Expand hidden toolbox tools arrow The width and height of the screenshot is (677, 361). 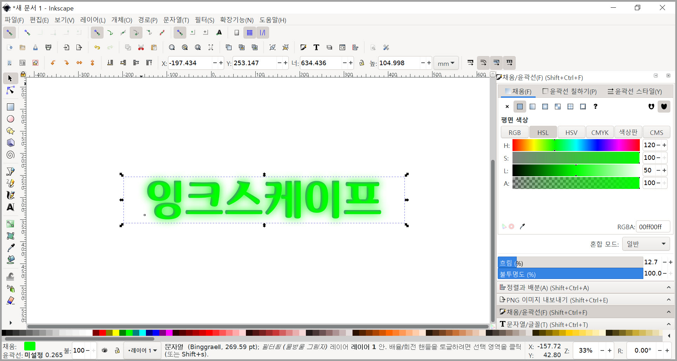[11, 323]
